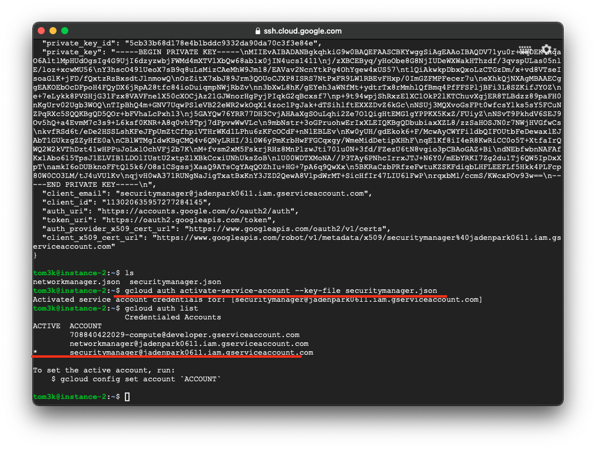Click the Credentialed Accounts heading
Image resolution: width=596 pixels, height=449 pixels.
pyautogui.click(x=173, y=317)
